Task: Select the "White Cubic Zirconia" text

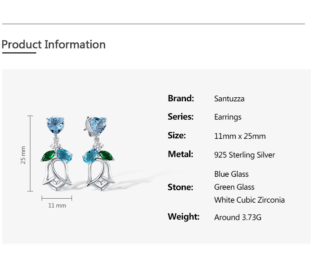Action: pos(249,200)
